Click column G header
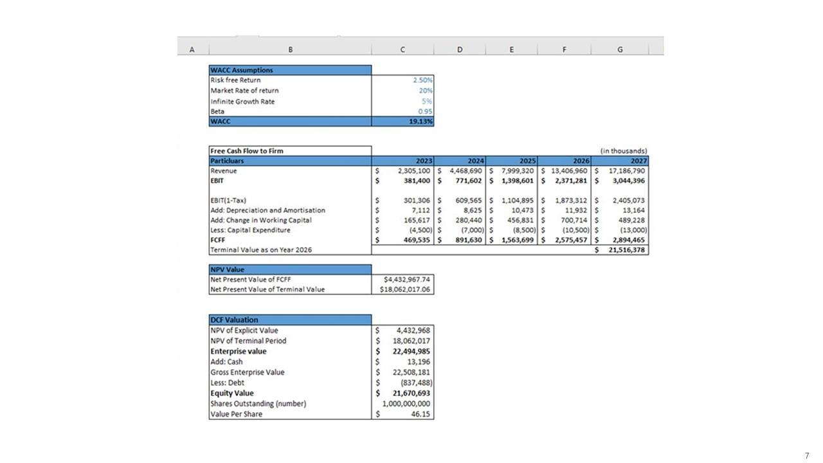823x463 pixels. click(x=619, y=50)
